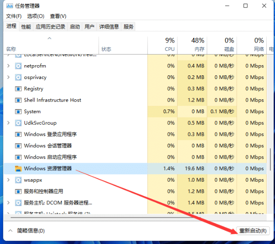275x244 pixels.
Task: Expand the netprofm process group
Action: pos(8,66)
